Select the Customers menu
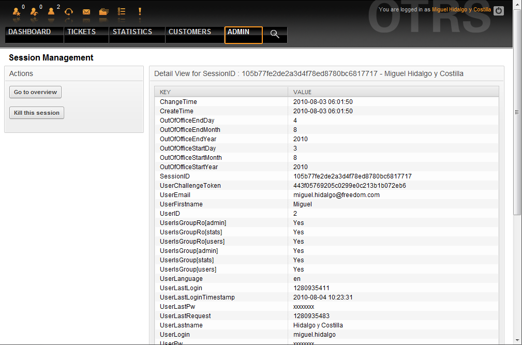Image resolution: width=522 pixels, height=345 pixels. [190, 32]
